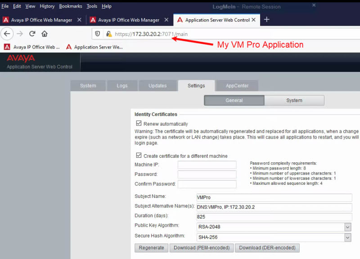Click the padlock warning security icon
This screenshot has width=360, height=259.
(x=109, y=34)
